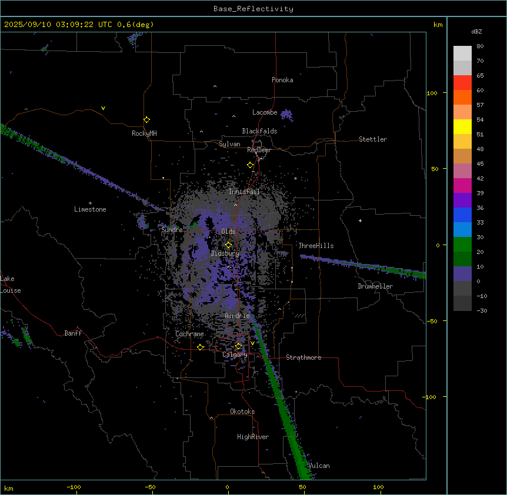The width and height of the screenshot is (507, 495).
Task: Select the red 60-65 dBZ legend band
Action: click(x=462, y=83)
